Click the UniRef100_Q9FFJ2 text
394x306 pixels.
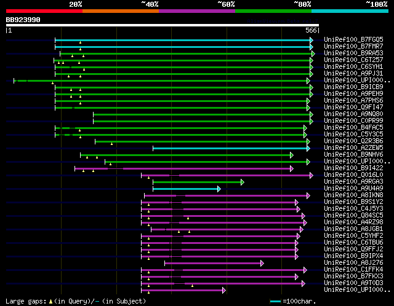[x=353, y=249]
